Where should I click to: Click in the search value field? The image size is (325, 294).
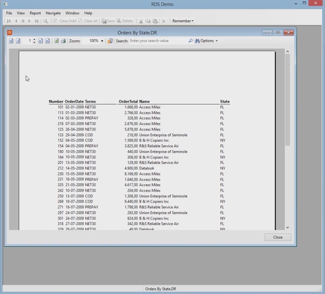tap(158, 41)
